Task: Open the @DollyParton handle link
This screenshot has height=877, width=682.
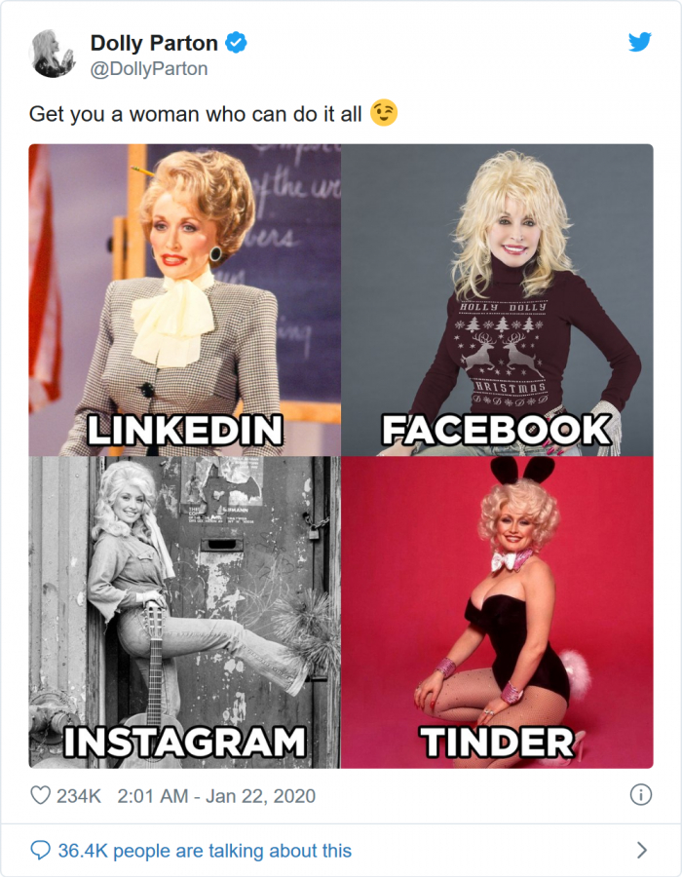Action: (x=149, y=69)
